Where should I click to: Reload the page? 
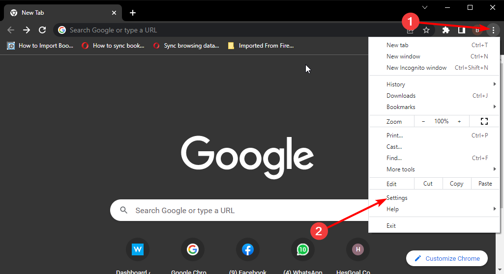click(x=42, y=30)
